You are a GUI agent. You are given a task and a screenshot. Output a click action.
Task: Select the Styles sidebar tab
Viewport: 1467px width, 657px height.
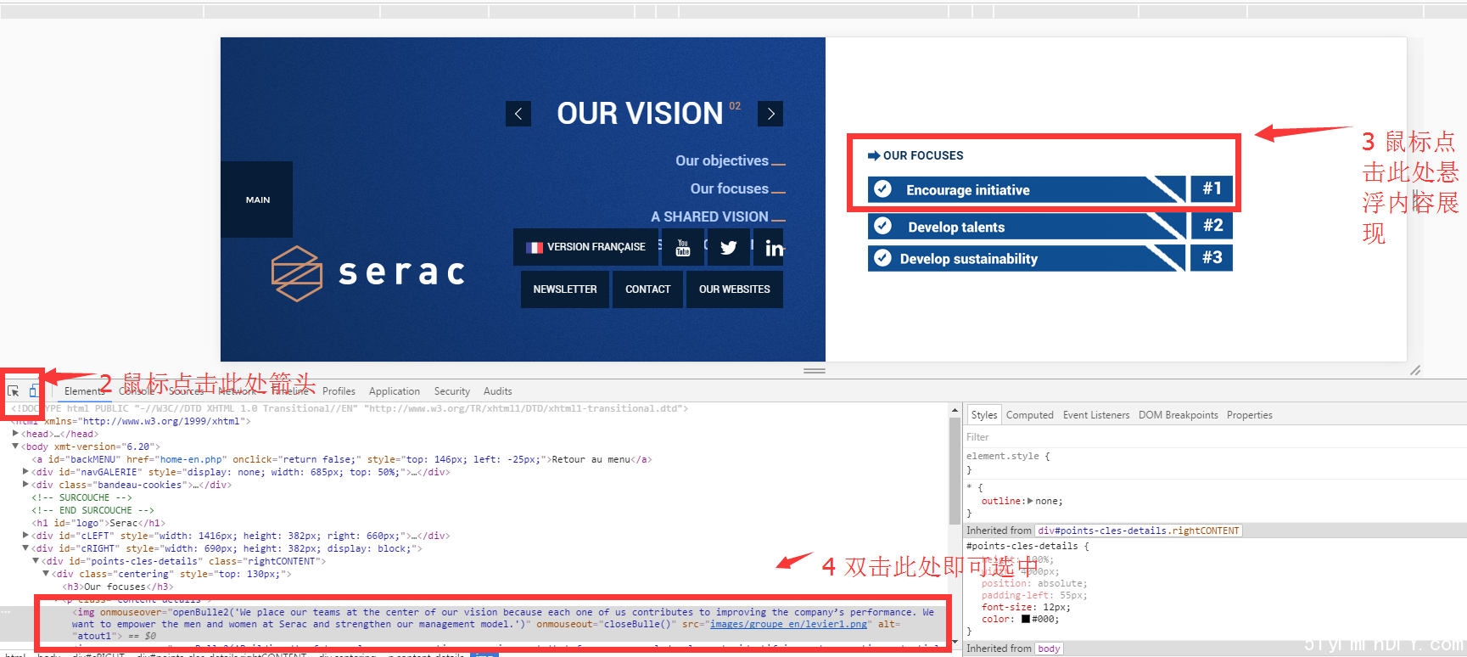coord(984,415)
